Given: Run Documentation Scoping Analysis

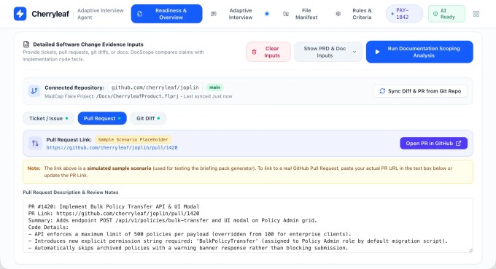Looking at the screenshot, I should coord(419,52).
